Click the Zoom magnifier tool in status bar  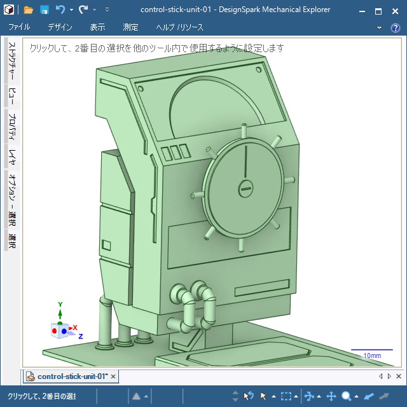point(347,396)
